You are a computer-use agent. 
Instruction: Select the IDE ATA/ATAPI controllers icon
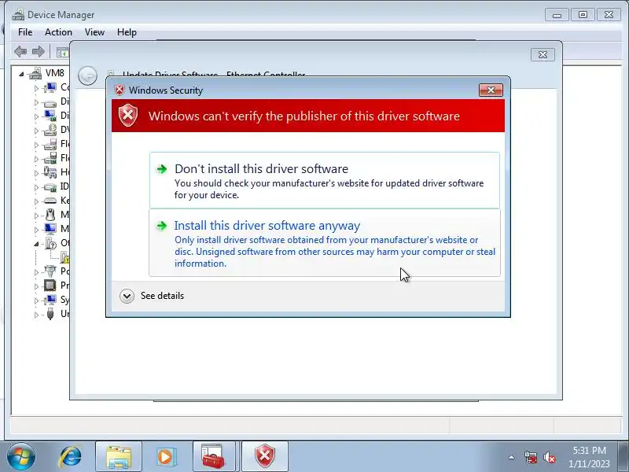pos(50,187)
